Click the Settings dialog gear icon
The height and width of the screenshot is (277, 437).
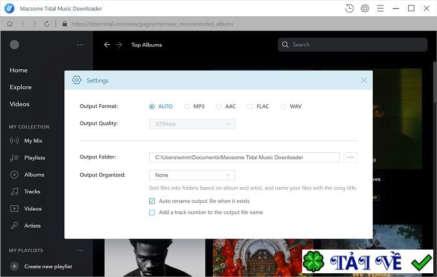coord(77,80)
